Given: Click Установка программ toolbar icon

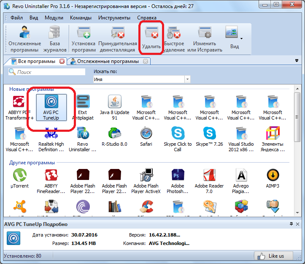Looking at the screenshot, I should (x=84, y=39).
